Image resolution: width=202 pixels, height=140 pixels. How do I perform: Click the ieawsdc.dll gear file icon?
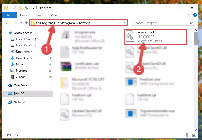coord(130,36)
